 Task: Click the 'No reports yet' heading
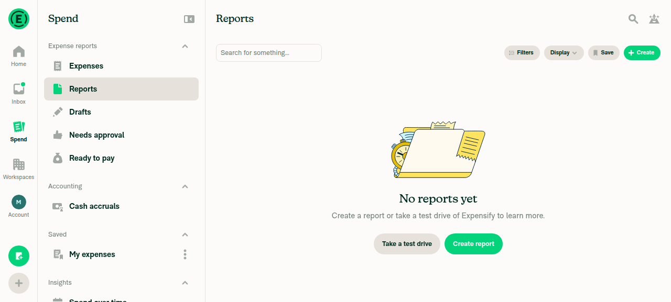coord(438,199)
